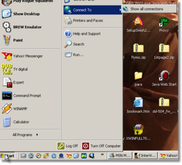This screenshot has height=165, width=182.
Task: Select flymo.zip on the desktop
Action: (138, 51)
